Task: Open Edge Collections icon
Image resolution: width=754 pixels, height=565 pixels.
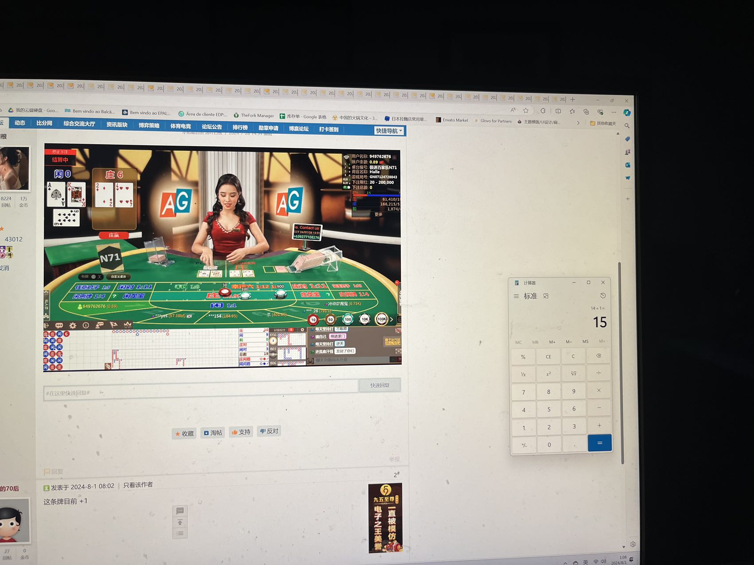Action: (586, 112)
